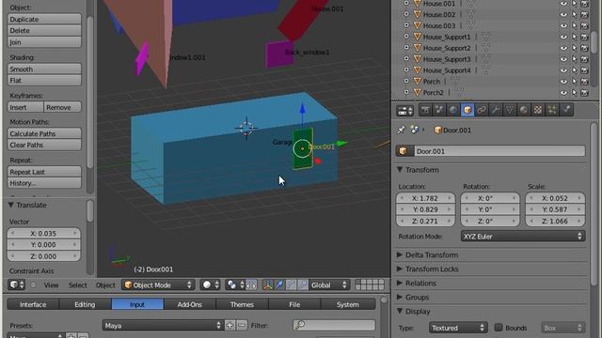Click the pin icon beside Door.001 breadcrumb
Viewport: 602px width, 338px height.
click(402, 130)
